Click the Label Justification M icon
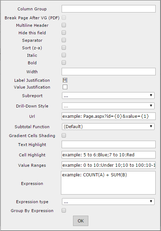 pyautogui.click(x=65, y=80)
